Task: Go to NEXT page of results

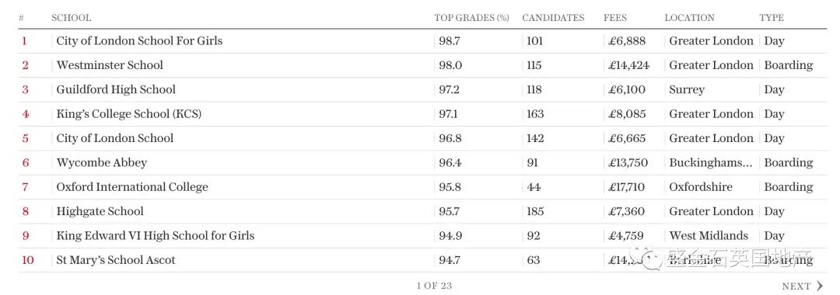Action: [803, 286]
